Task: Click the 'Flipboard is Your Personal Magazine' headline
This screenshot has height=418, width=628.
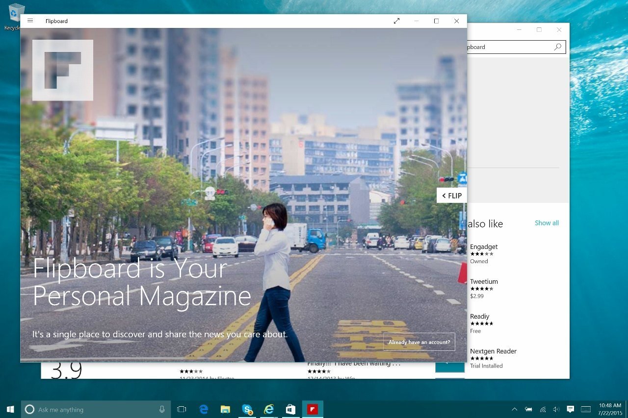Action: [142, 282]
